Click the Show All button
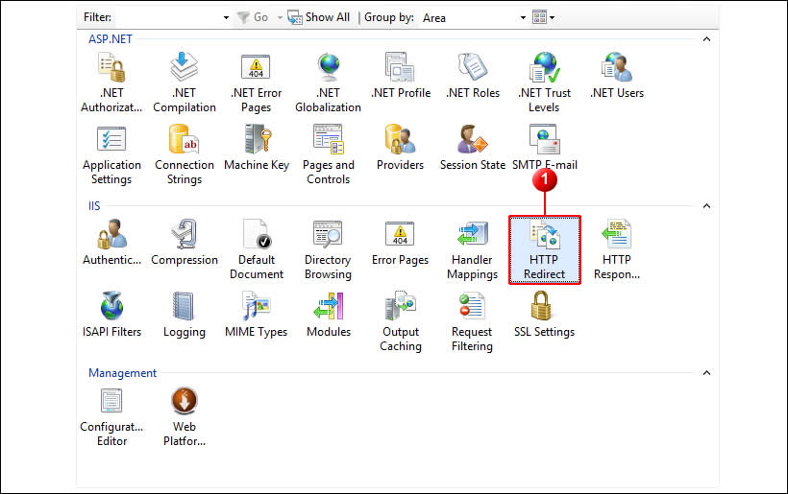Viewport: 788px width, 494px height. point(318,17)
